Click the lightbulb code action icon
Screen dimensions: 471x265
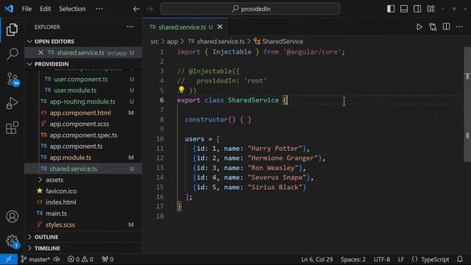point(181,90)
